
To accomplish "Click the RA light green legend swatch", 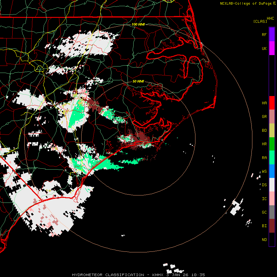I will (272, 158).
